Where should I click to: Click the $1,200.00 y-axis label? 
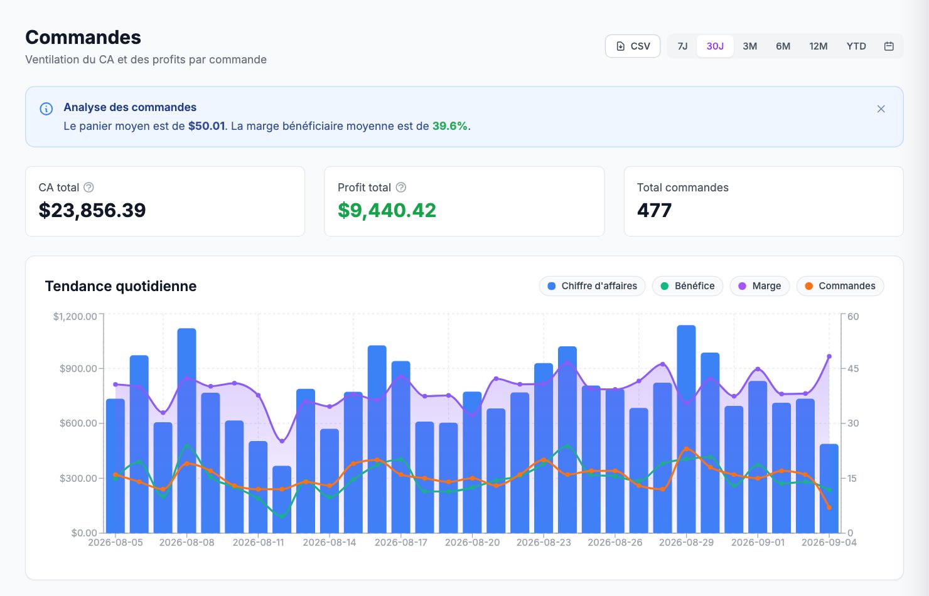pos(75,316)
